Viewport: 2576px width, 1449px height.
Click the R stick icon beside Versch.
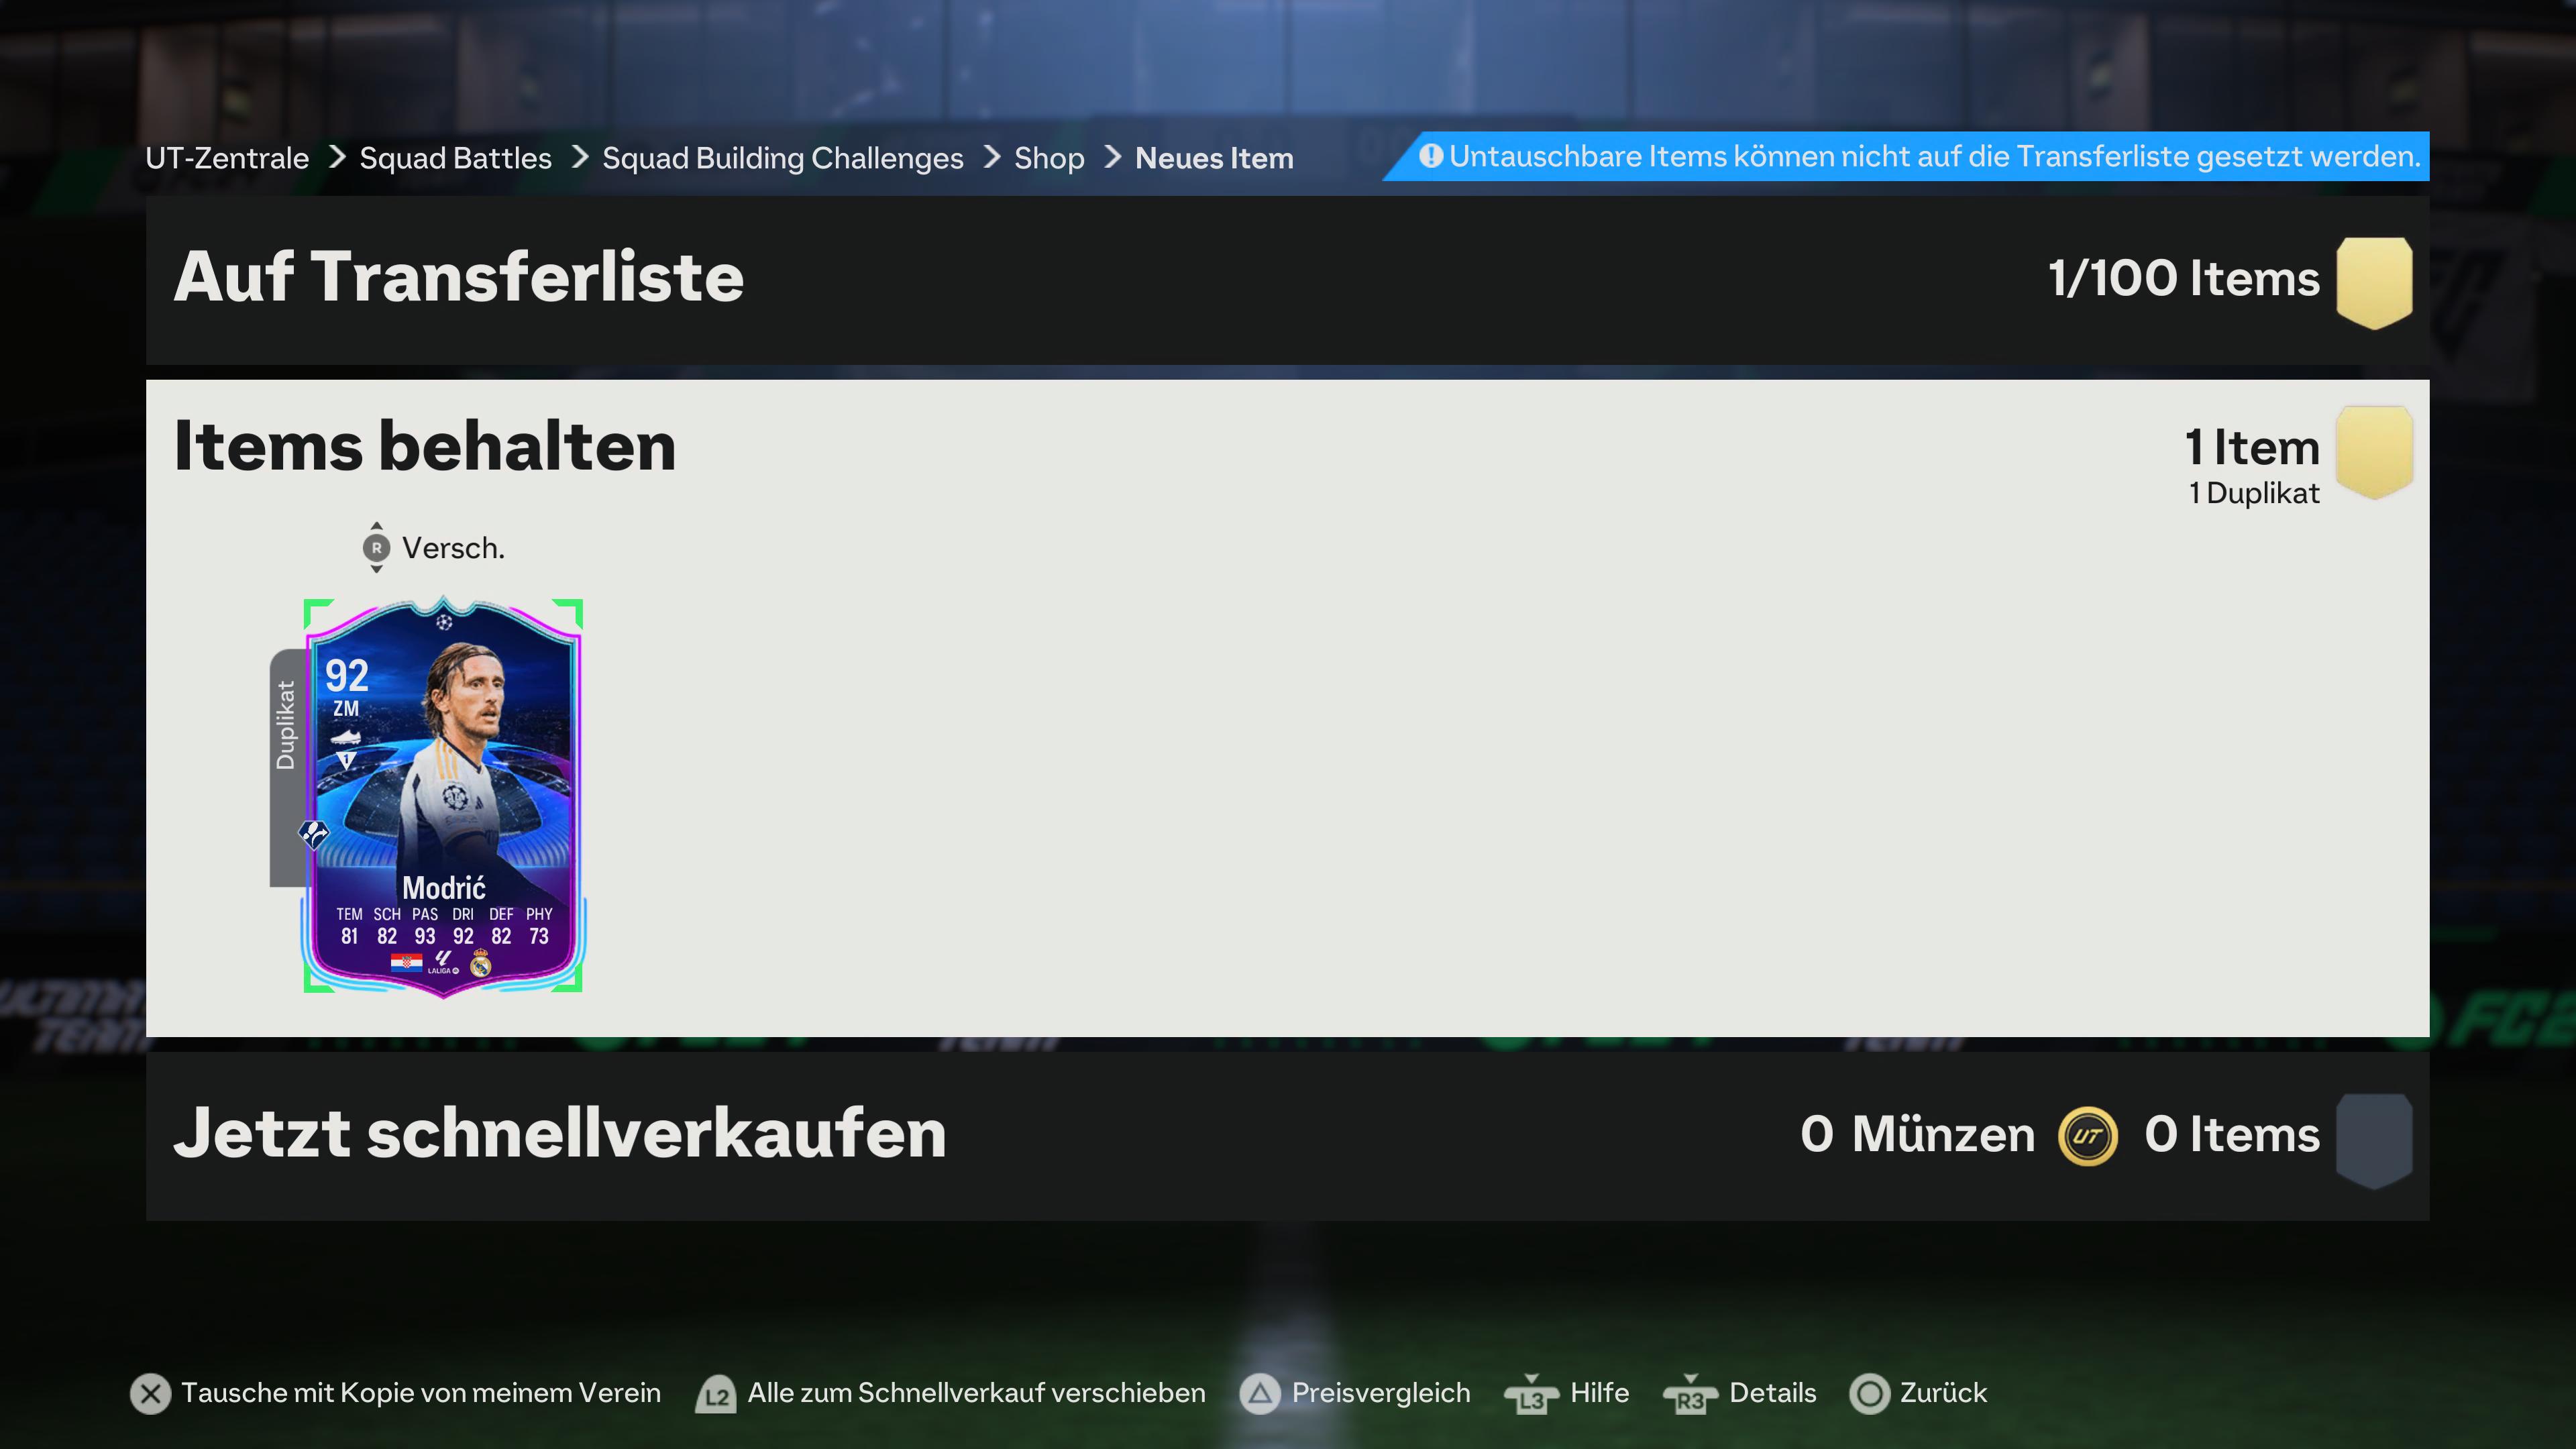coord(376,548)
